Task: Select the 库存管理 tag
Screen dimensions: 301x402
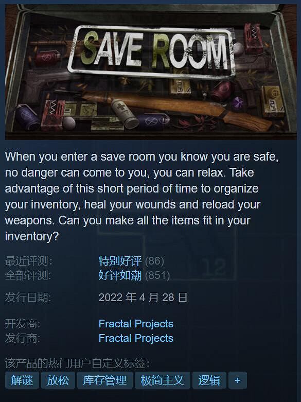Action: 105,380
